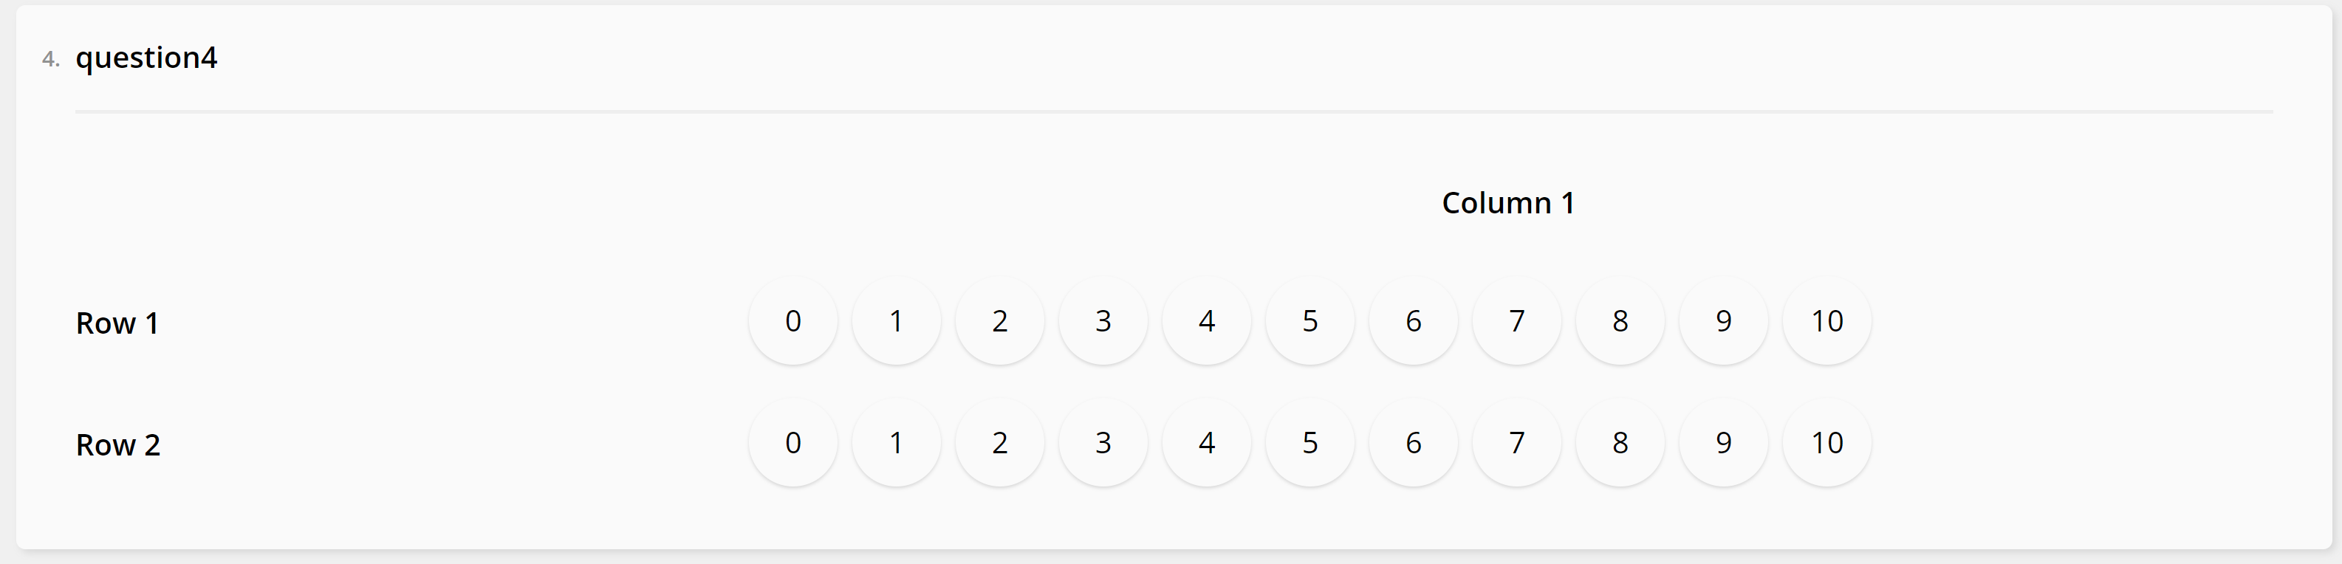Pick rating 6 in Row 1

click(x=1414, y=320)
